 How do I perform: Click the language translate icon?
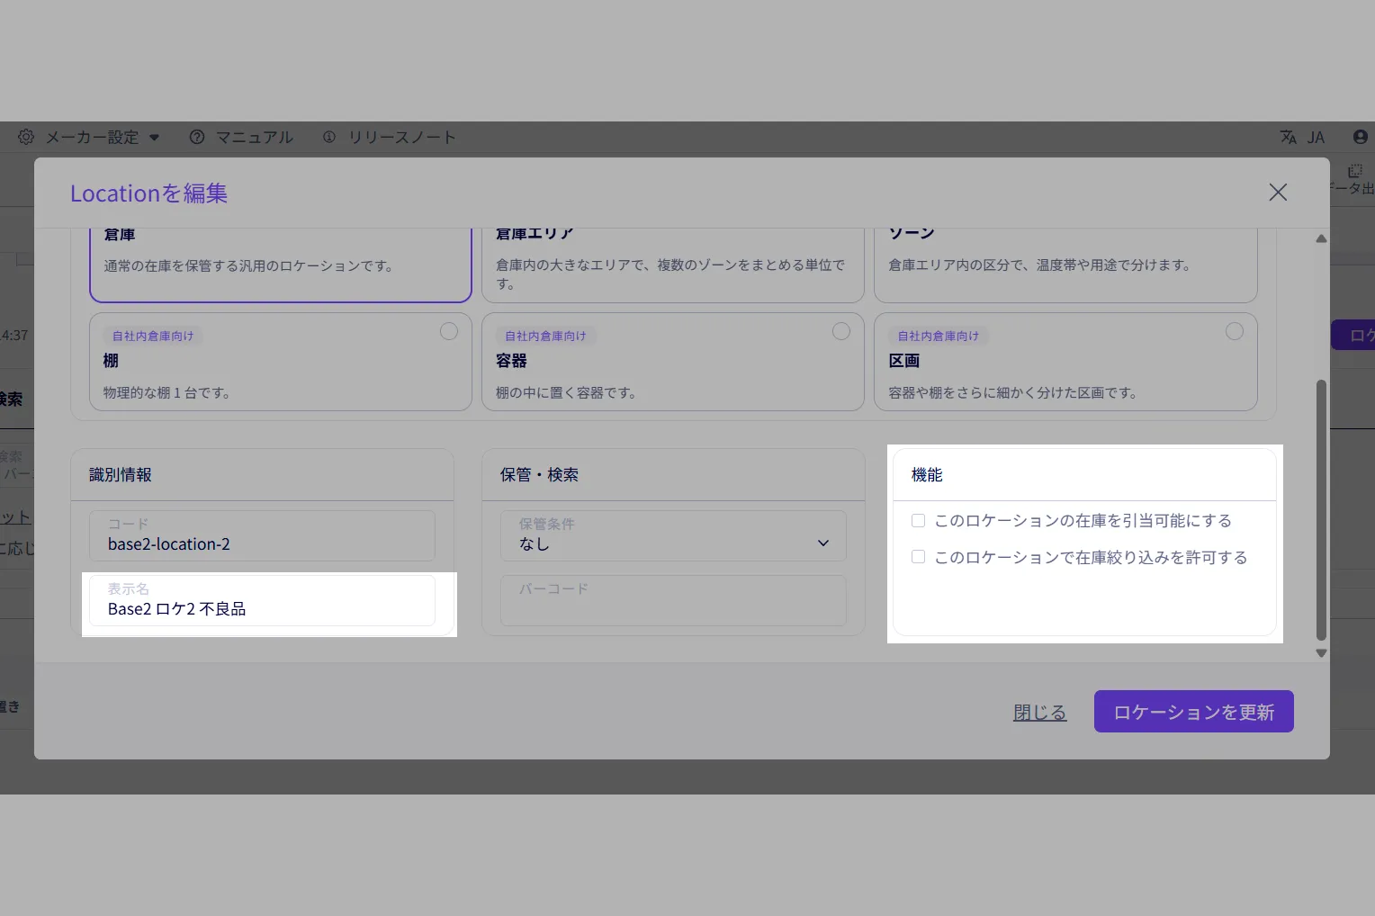[x=1289, y=137]
